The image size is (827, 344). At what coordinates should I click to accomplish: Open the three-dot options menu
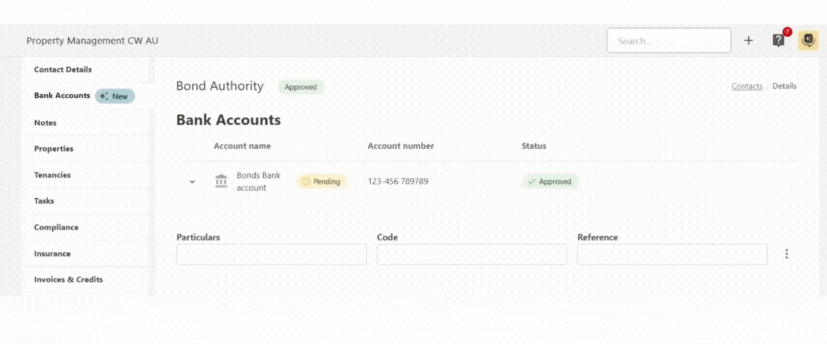click(786, 254)
